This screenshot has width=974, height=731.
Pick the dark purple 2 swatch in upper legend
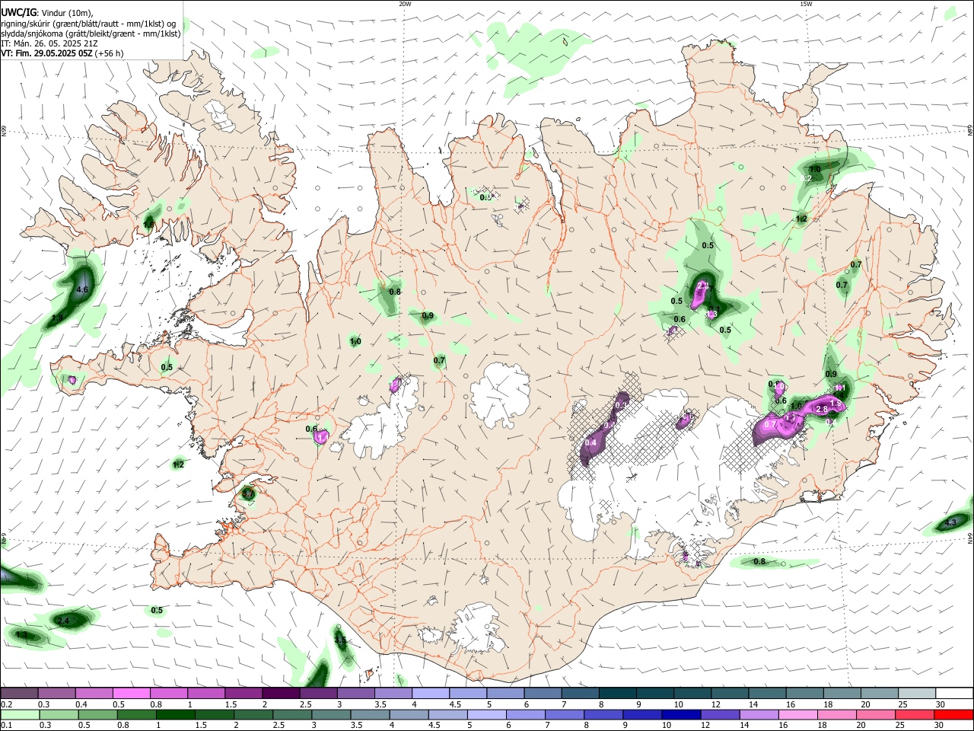[x=281, y=693]
